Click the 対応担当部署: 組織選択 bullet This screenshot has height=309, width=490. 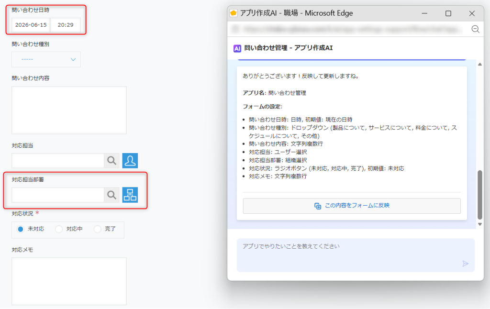[x=278, y=160]
